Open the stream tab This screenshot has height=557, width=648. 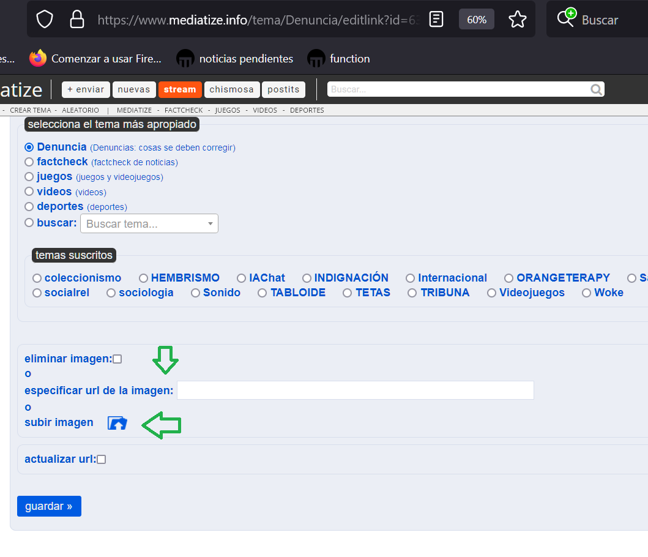coord(180,89)
